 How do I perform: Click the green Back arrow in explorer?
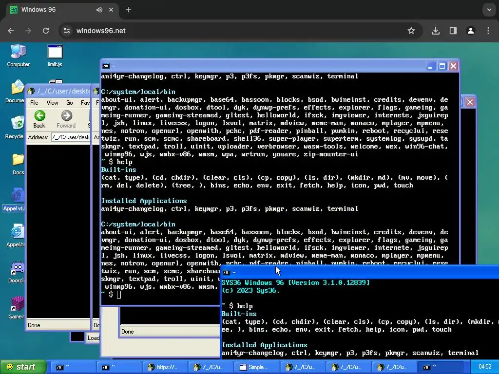(x=39, y=119)
